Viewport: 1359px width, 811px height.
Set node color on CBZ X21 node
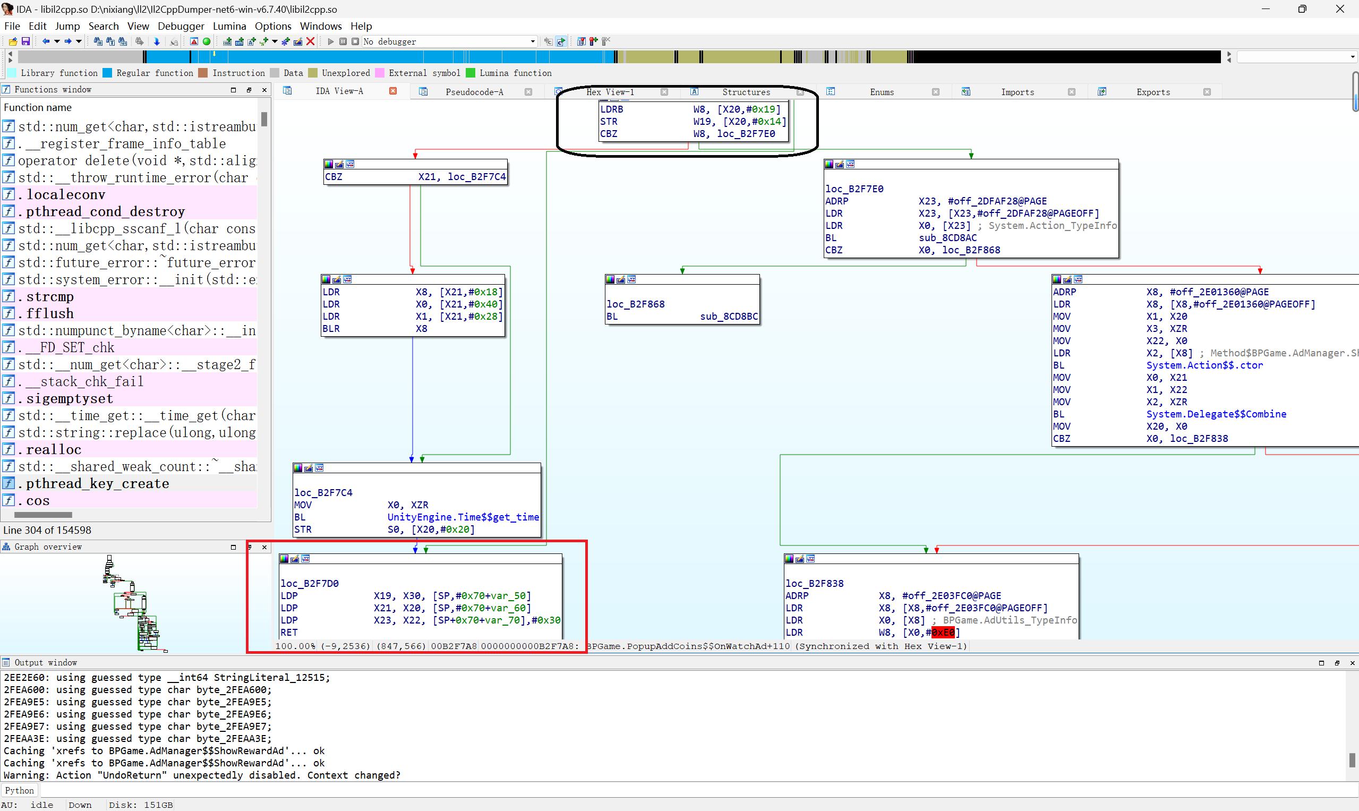[x=329, y=164]
